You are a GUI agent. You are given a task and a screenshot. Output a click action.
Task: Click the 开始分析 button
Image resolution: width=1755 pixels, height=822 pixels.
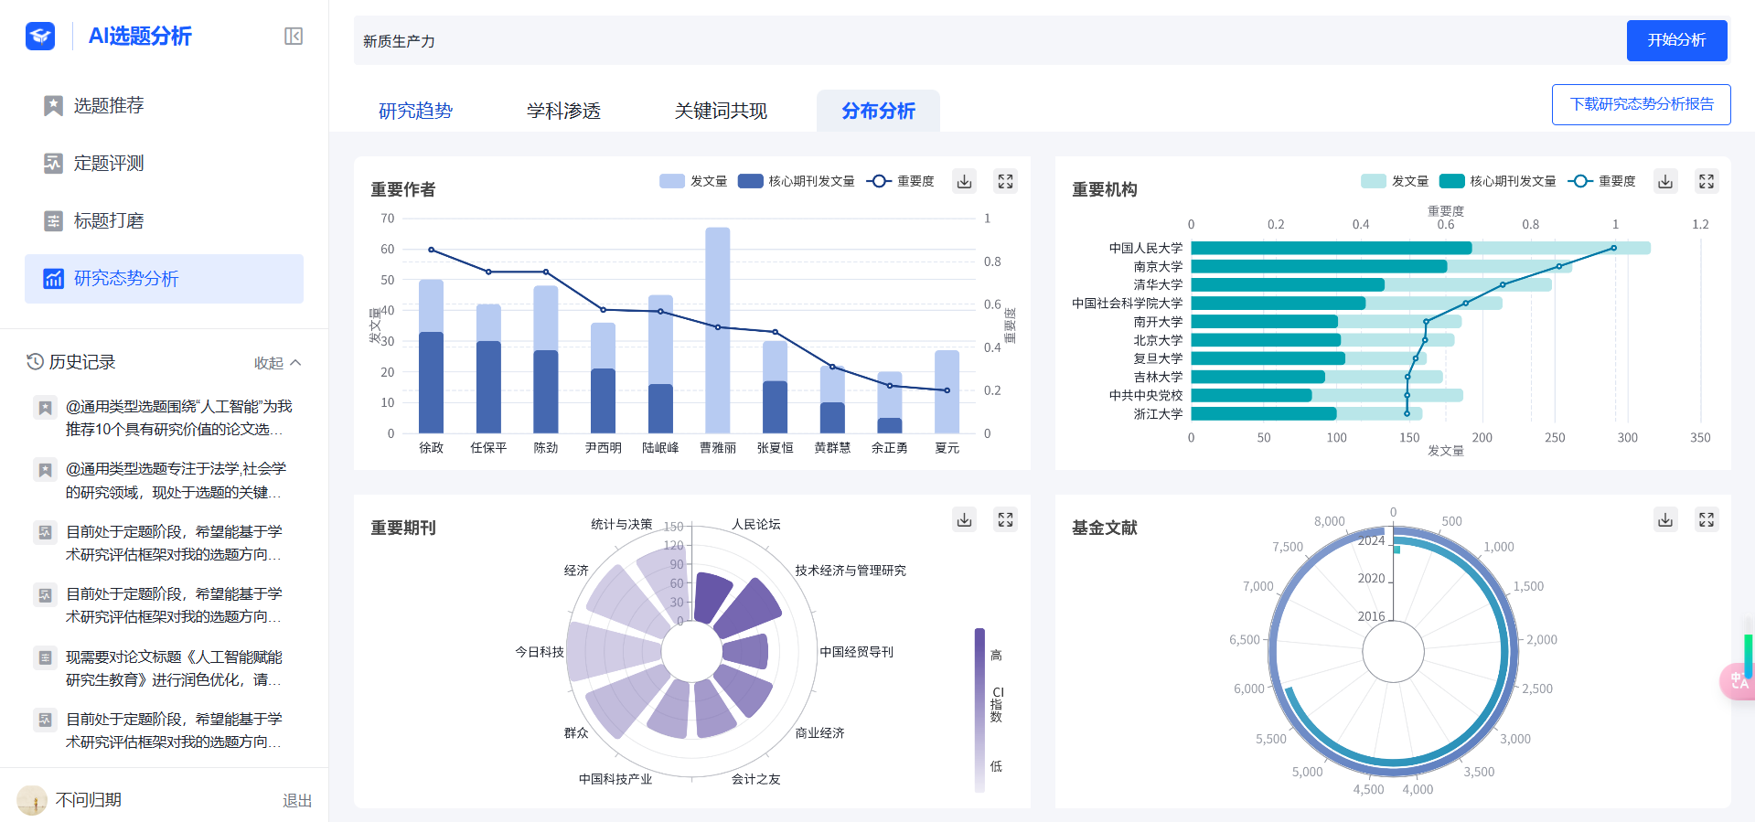point(1676,40)
